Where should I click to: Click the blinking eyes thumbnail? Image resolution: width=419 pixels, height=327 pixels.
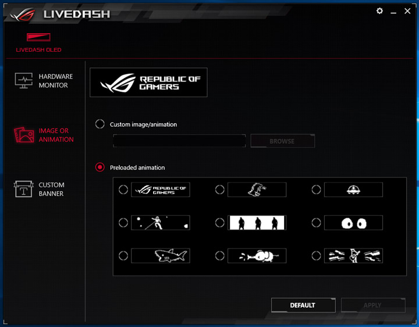pyautogui.click(x=354, y=222)
